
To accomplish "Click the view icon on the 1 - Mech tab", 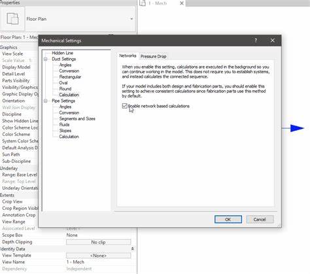I will pyautogui.click(x=143, y=3).
